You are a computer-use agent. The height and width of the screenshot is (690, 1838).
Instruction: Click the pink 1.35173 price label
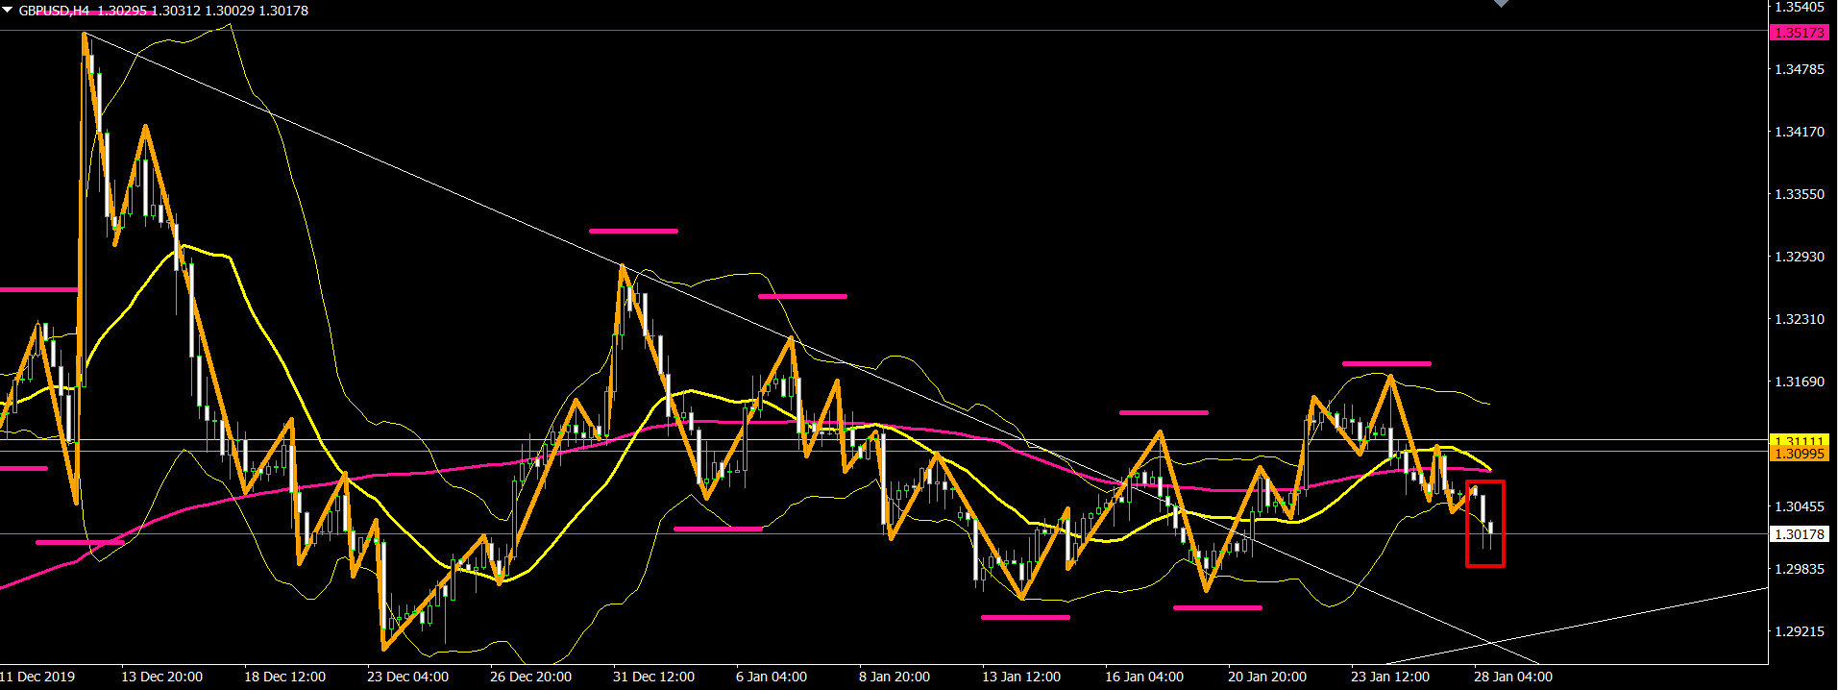[x=1799, y=33]
